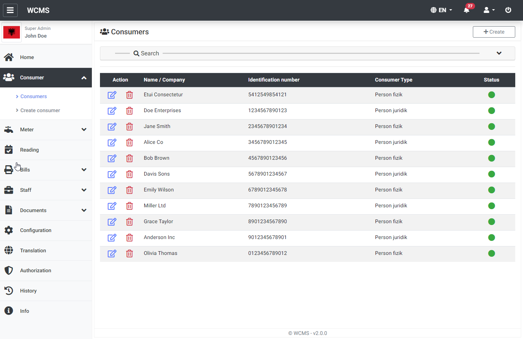Go to Home in sidebar
Image resolution: width=523 pixels, height=339 pixels.
point(46,57)
